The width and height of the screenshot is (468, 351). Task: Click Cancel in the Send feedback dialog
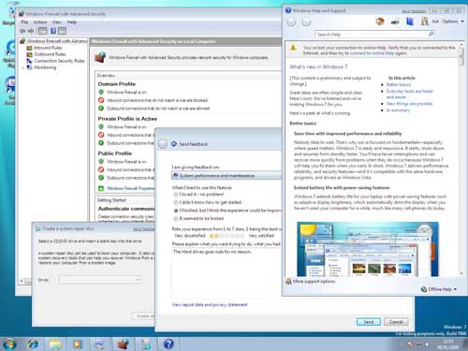coord(396,322)
